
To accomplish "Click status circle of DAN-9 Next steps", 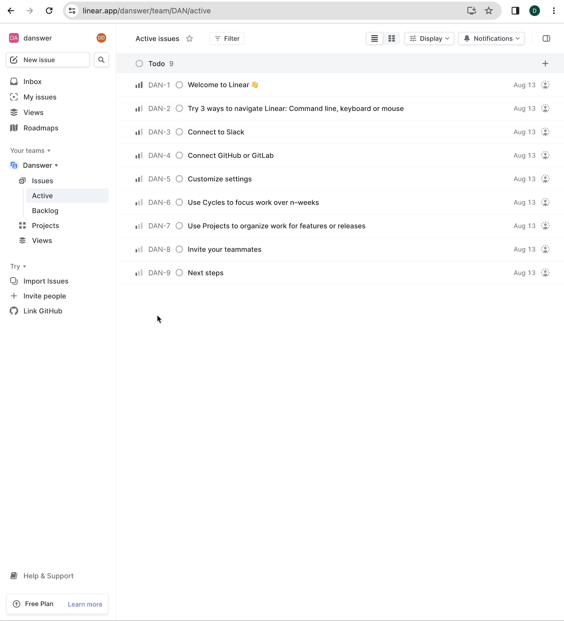I will tap(179, 273).
